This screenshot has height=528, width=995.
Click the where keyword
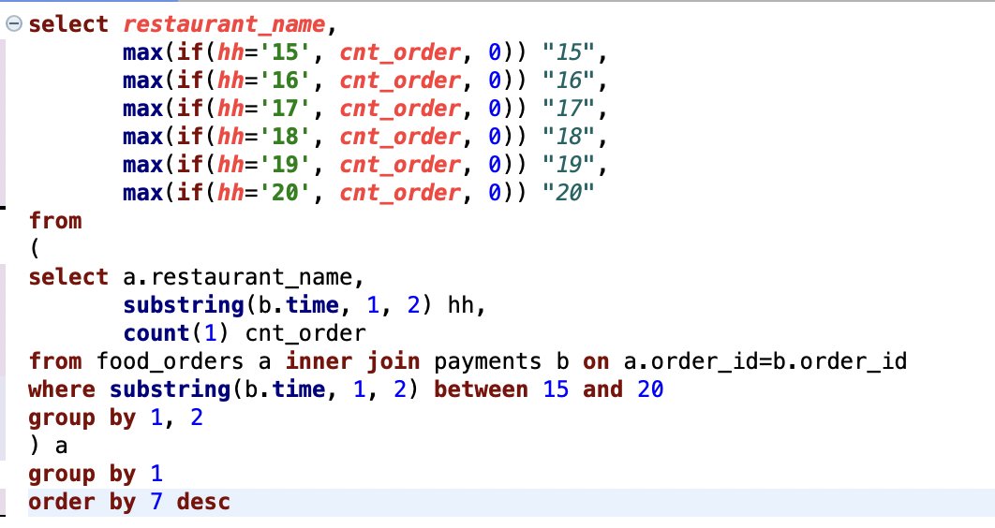click(x=62, y=389)
